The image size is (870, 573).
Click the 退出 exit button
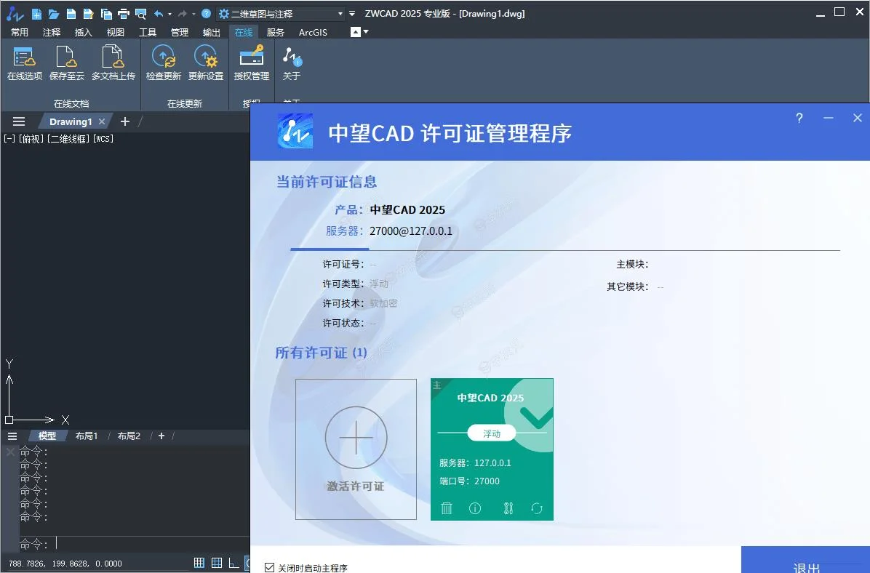click(805, 566)
